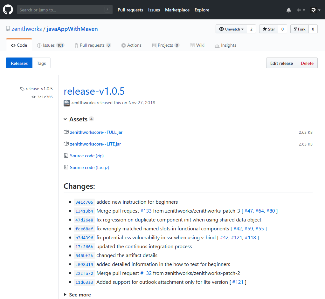The width and height of the screenshot is (325, 299).
Task: Download Source code (zip)
Action: point(86,156)
